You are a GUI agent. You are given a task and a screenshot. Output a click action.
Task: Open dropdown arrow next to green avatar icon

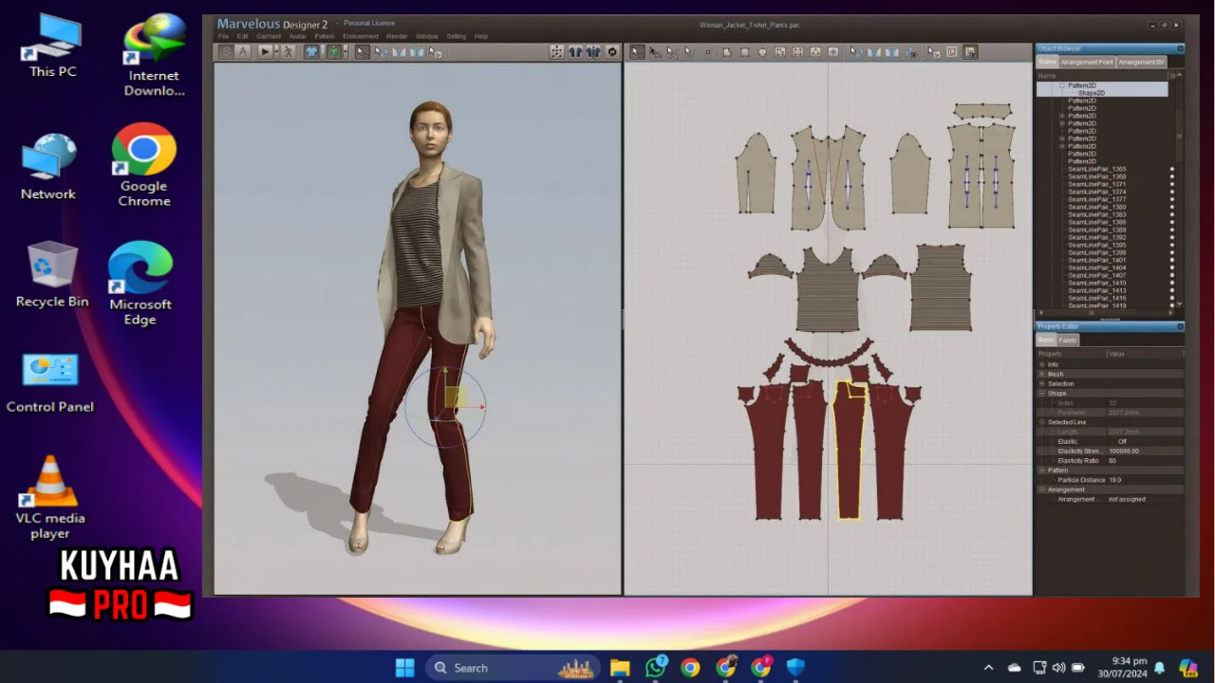pyautogui.click(x=346, y=51)
